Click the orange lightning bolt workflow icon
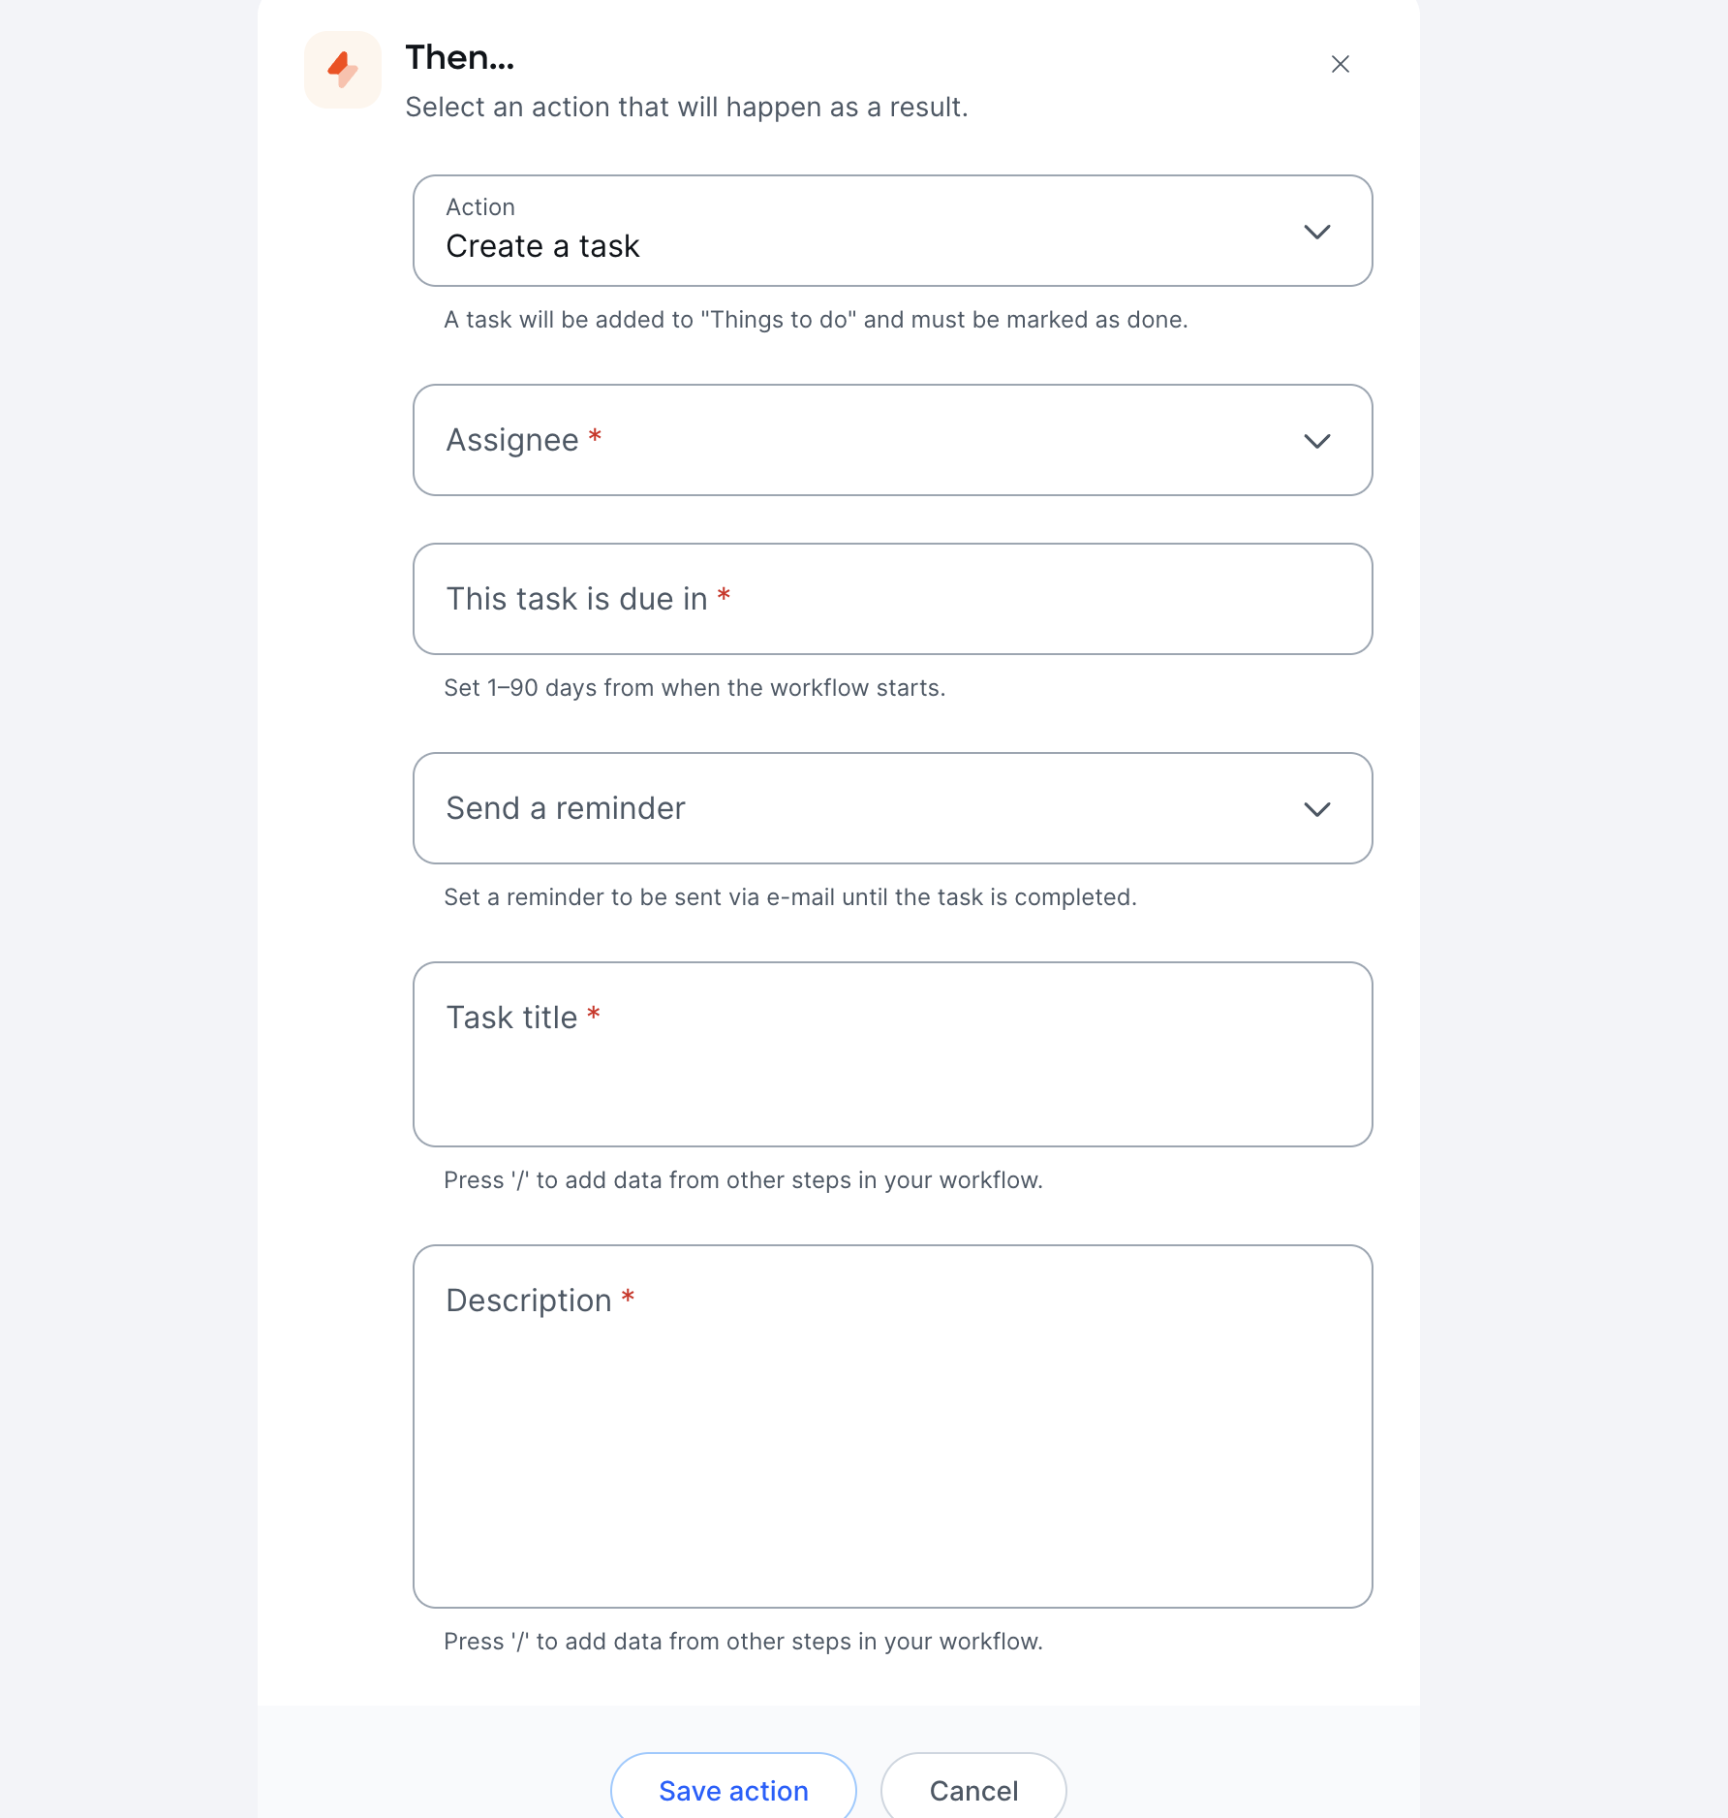The image size is (1728, 1818). coord(343,69)
